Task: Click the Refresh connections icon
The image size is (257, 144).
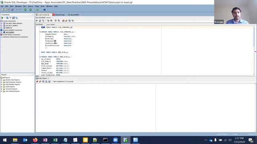Action: coord(7,18)
